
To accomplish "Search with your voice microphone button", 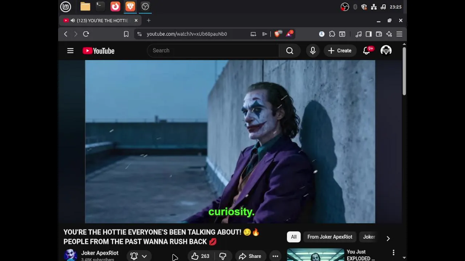I will click(x=313, y=50).
